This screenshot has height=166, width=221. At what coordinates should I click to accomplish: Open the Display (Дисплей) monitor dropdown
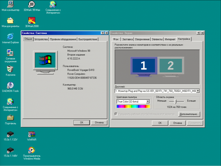pos(198,91)
